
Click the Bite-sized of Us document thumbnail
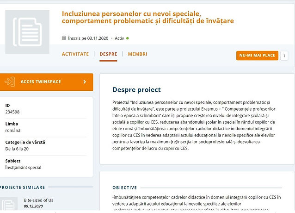point(9,204)
